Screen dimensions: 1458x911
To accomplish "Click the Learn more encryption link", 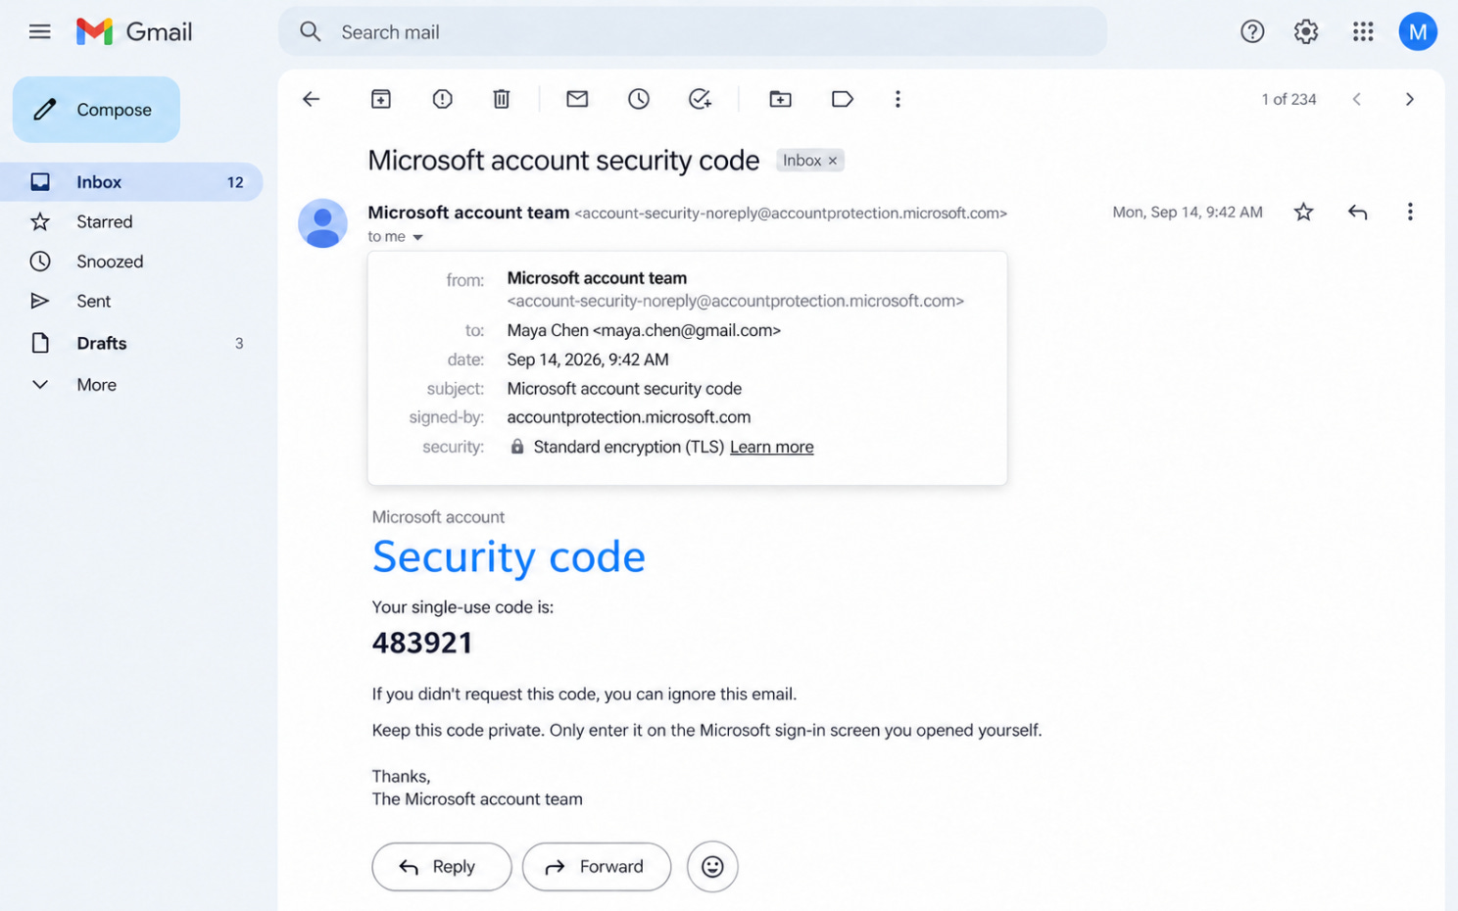I will pos(771,447).
